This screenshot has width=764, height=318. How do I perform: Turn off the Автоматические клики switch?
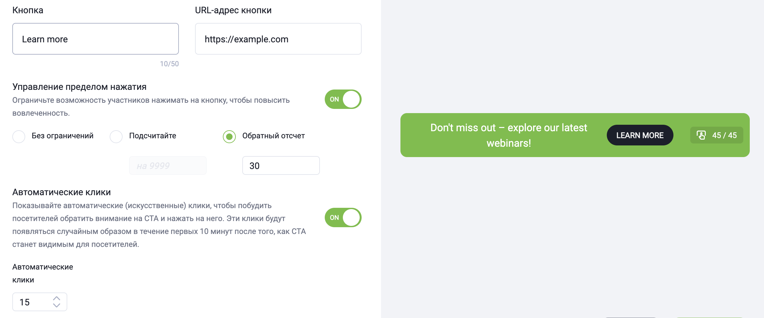(x=343, y=217)
